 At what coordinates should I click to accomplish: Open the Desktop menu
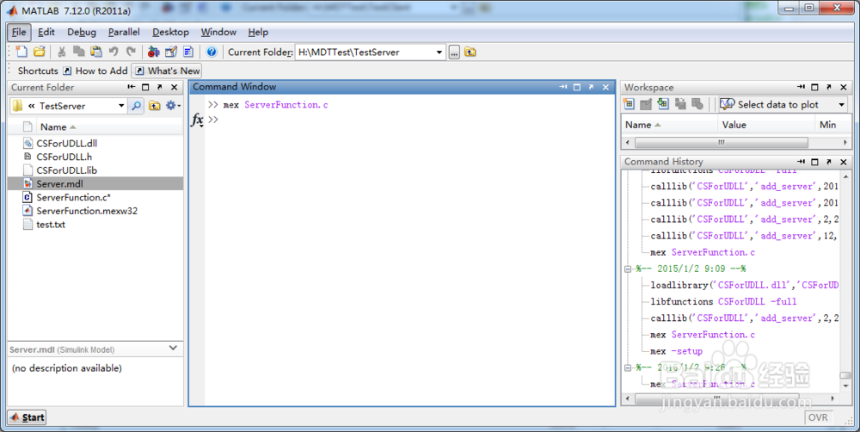(x=170, y=32)
